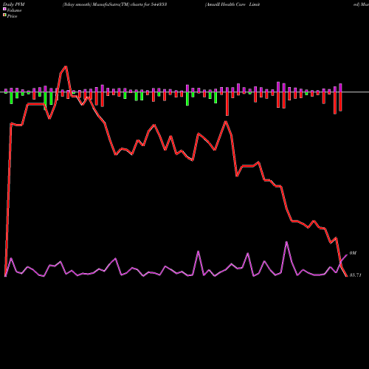This screenshot has height=369, width=369.
Task: Select the 'Volume' legend label
Action: coord(14,10)
